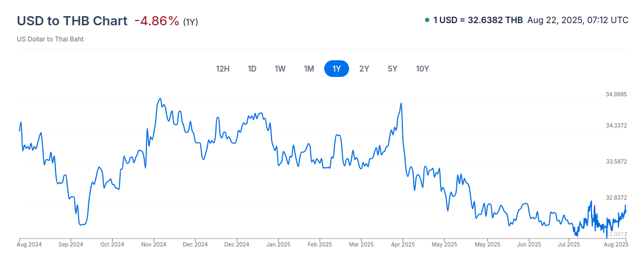The width and height of the screenshot is (634, 254).
Task: Show the 5Y chart range
Action: 393,69
